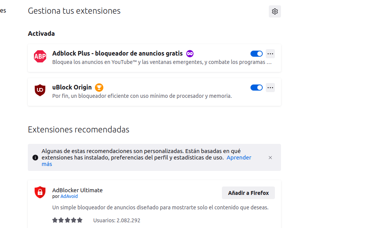Click the Adblock Plus description text
387x228 pixels.
pos(162,62)
